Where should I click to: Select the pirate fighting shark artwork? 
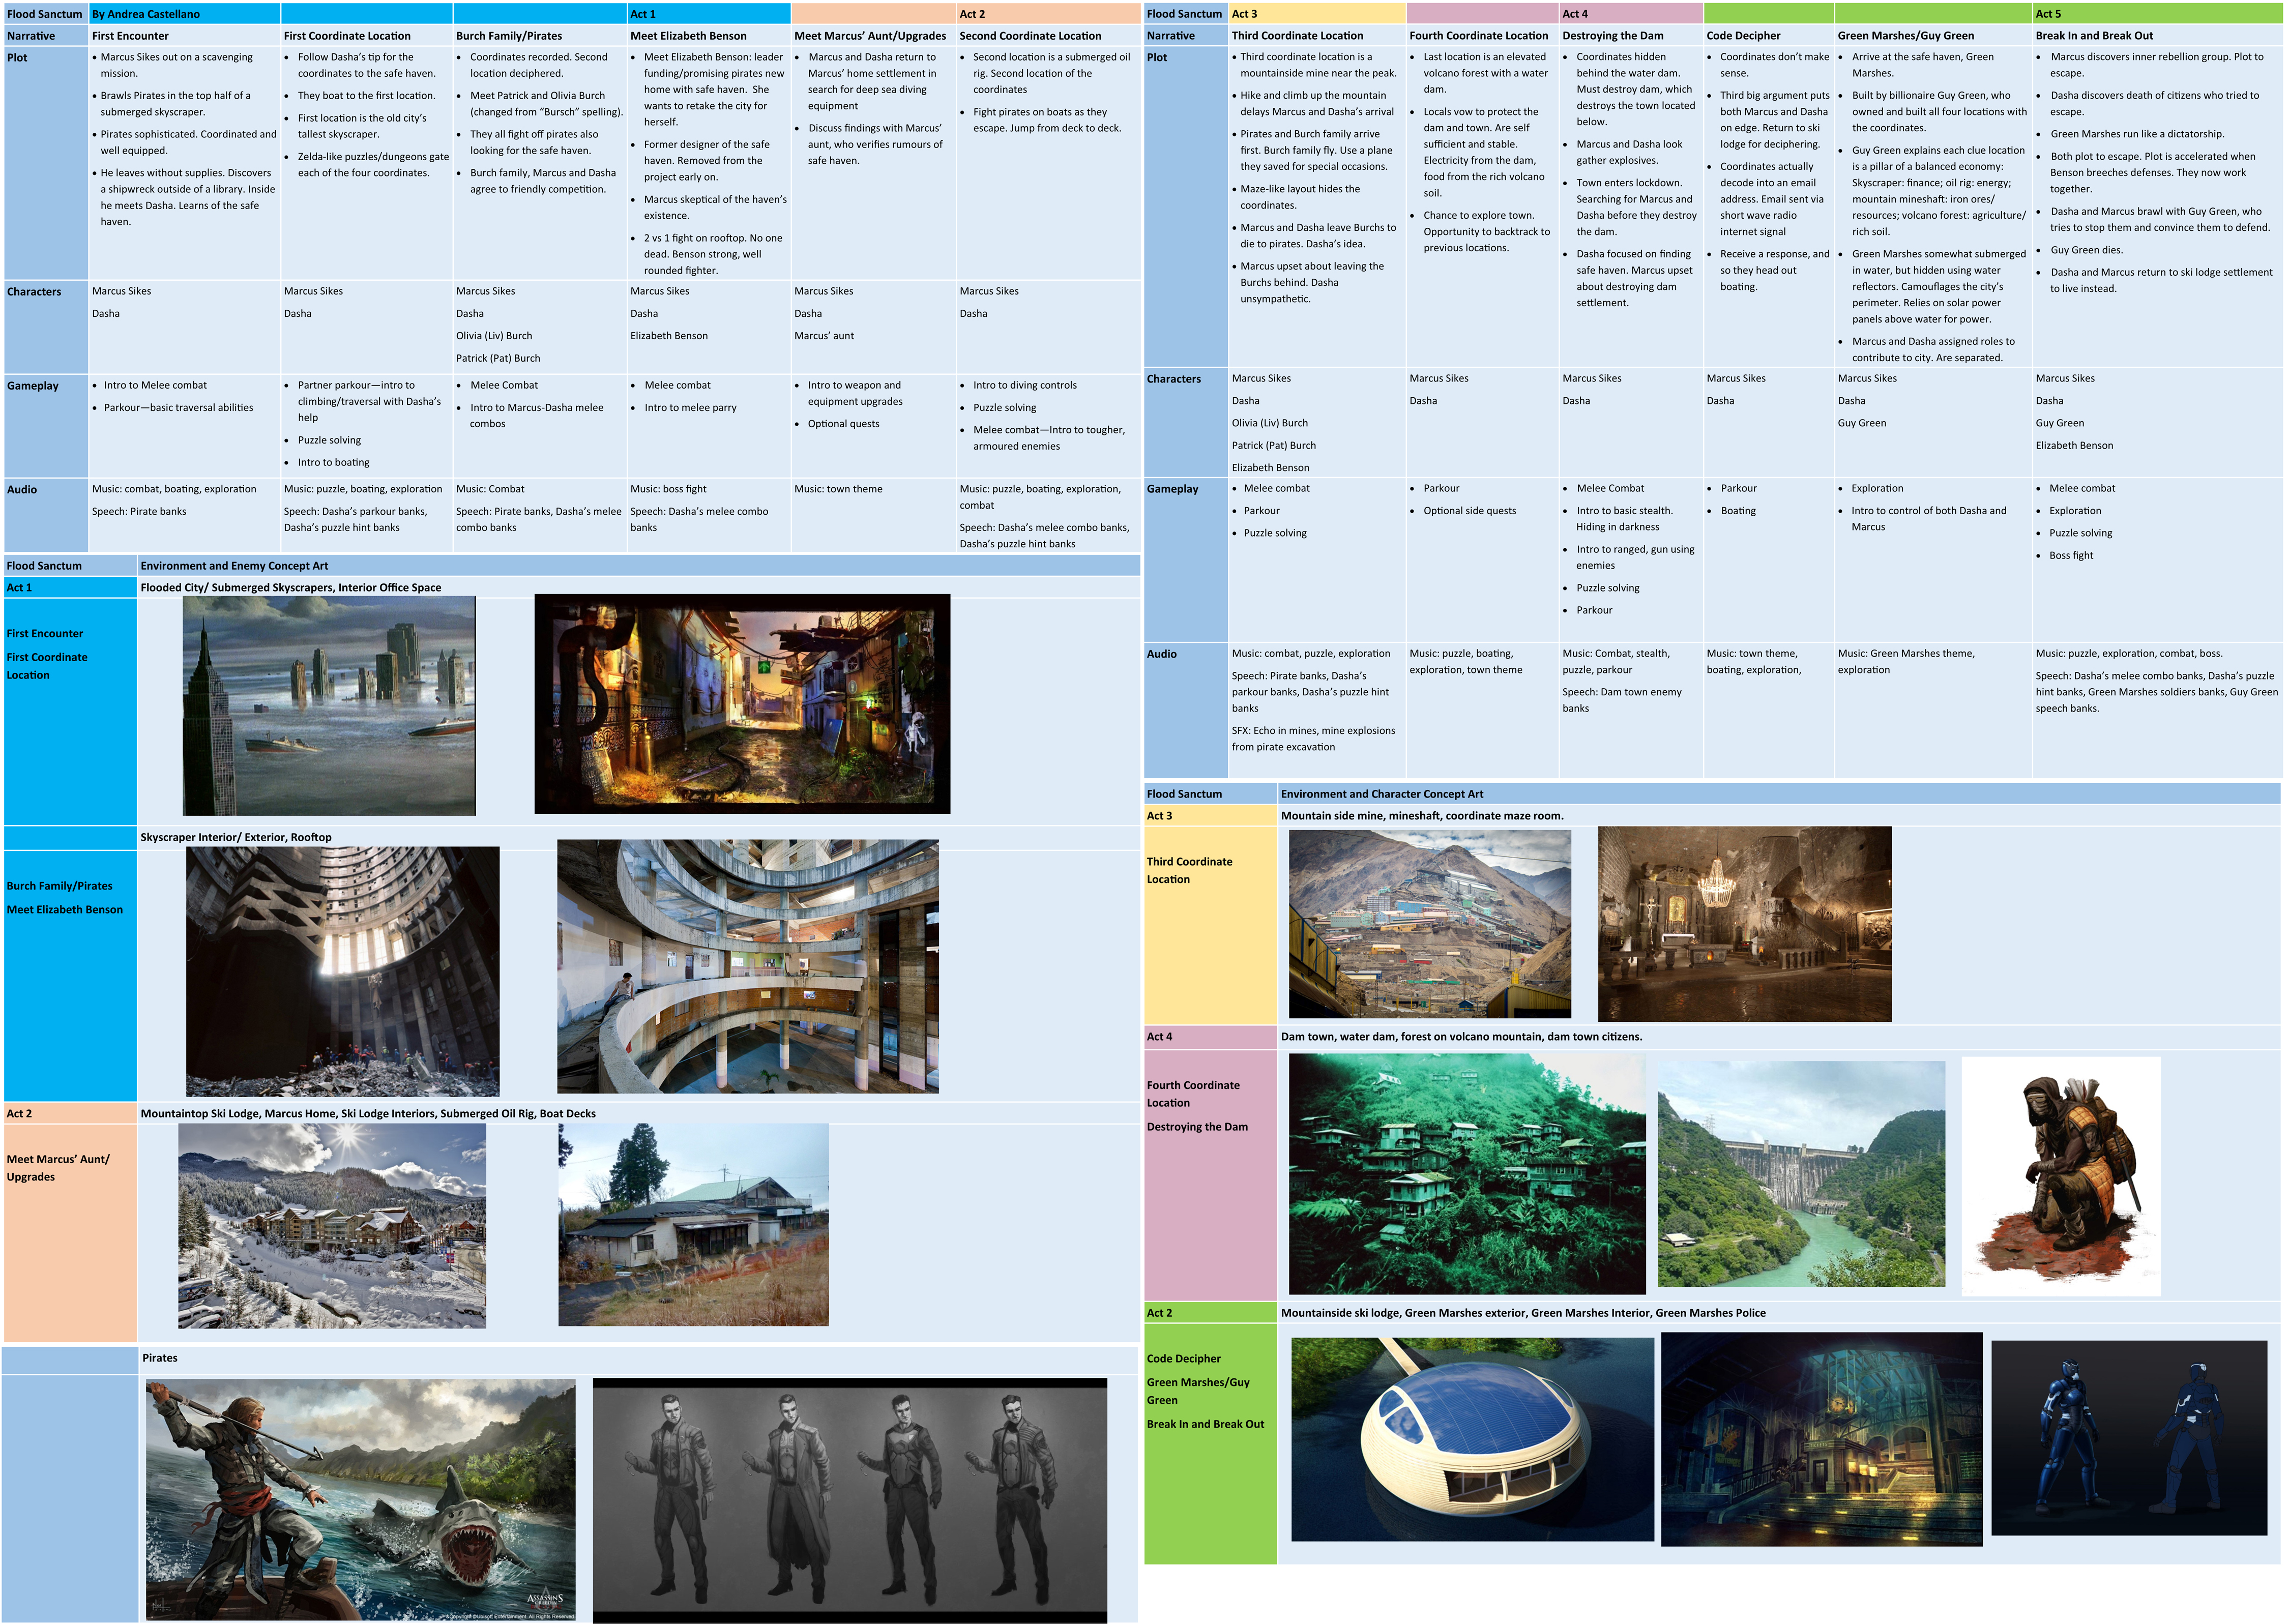click(360, 1499)
